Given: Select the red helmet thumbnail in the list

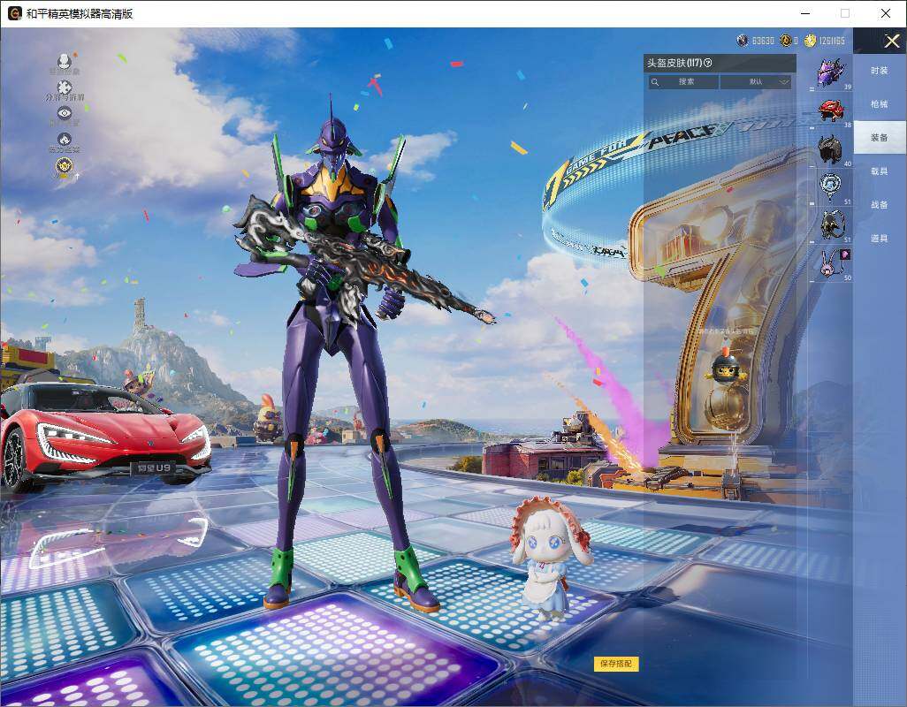Looking at the screenshot, I should click(829, 110).
